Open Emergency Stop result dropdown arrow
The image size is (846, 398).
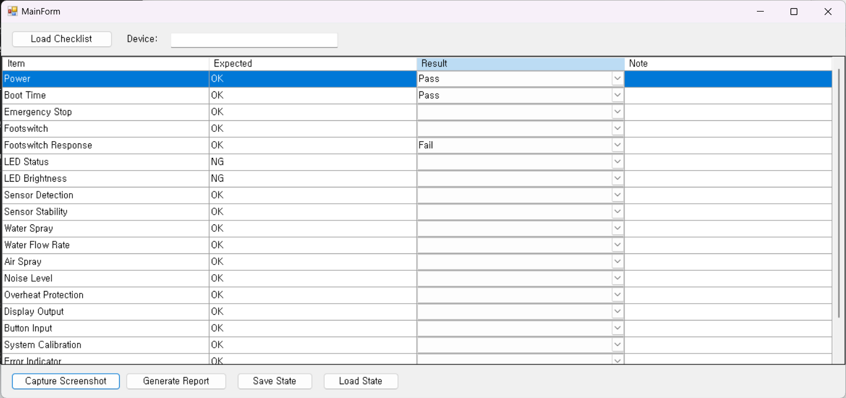click(x=617, y=112)
